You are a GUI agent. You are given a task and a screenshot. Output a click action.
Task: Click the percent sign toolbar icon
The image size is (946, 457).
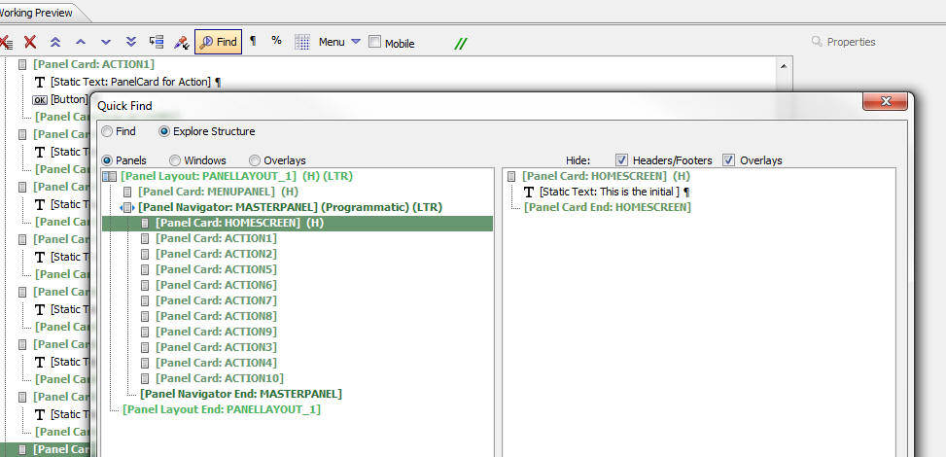click(x=276, y=41)
